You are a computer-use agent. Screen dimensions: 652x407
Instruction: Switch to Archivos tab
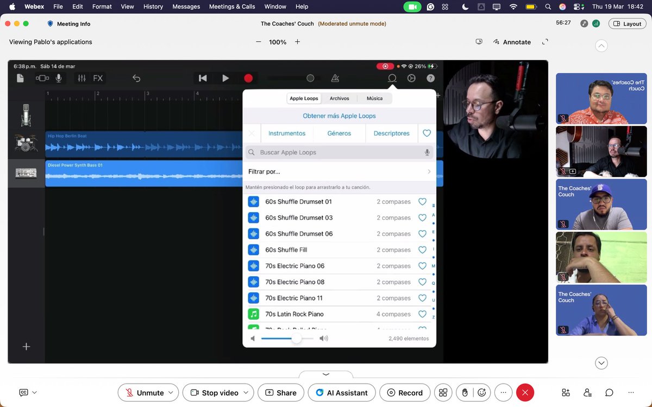tap(340, 98)
